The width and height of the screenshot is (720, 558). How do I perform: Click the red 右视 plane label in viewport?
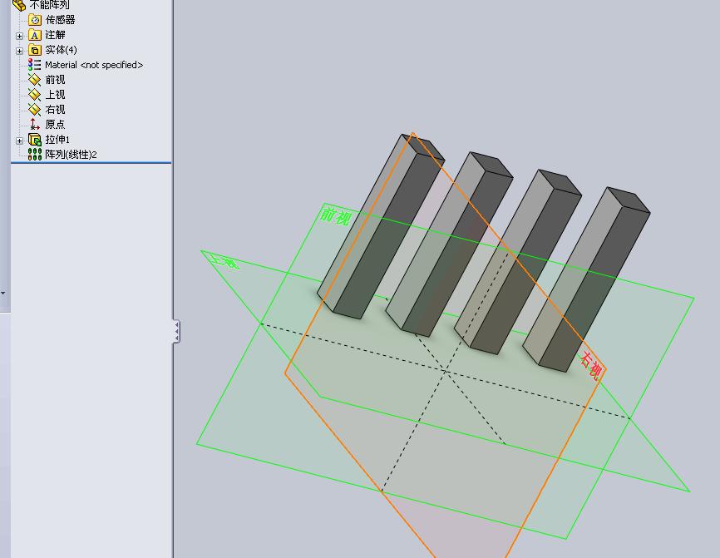pyautogui.click(x=591, y=365)
